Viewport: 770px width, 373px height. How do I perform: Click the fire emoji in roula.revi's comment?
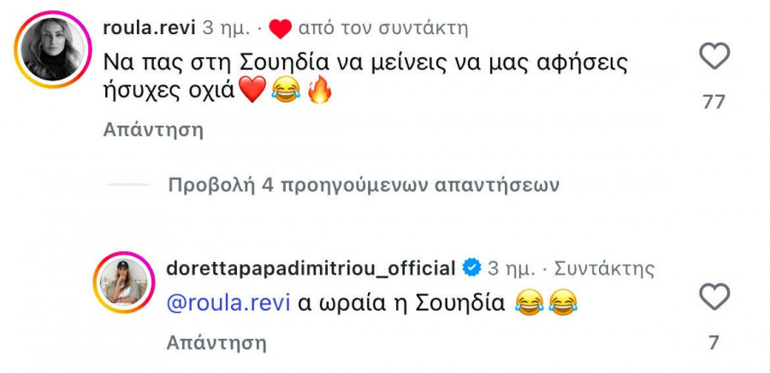(318, 91)
